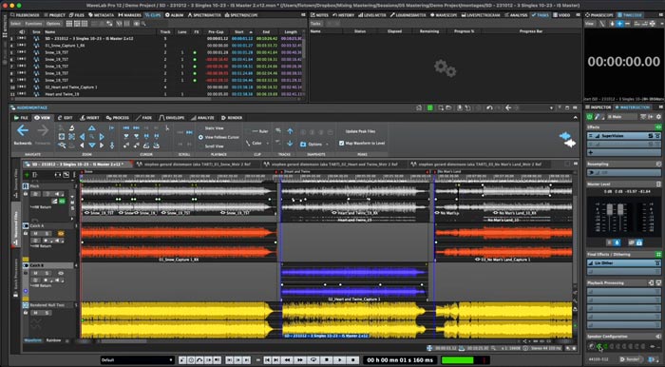Open the Render ribbon tab

232,118
